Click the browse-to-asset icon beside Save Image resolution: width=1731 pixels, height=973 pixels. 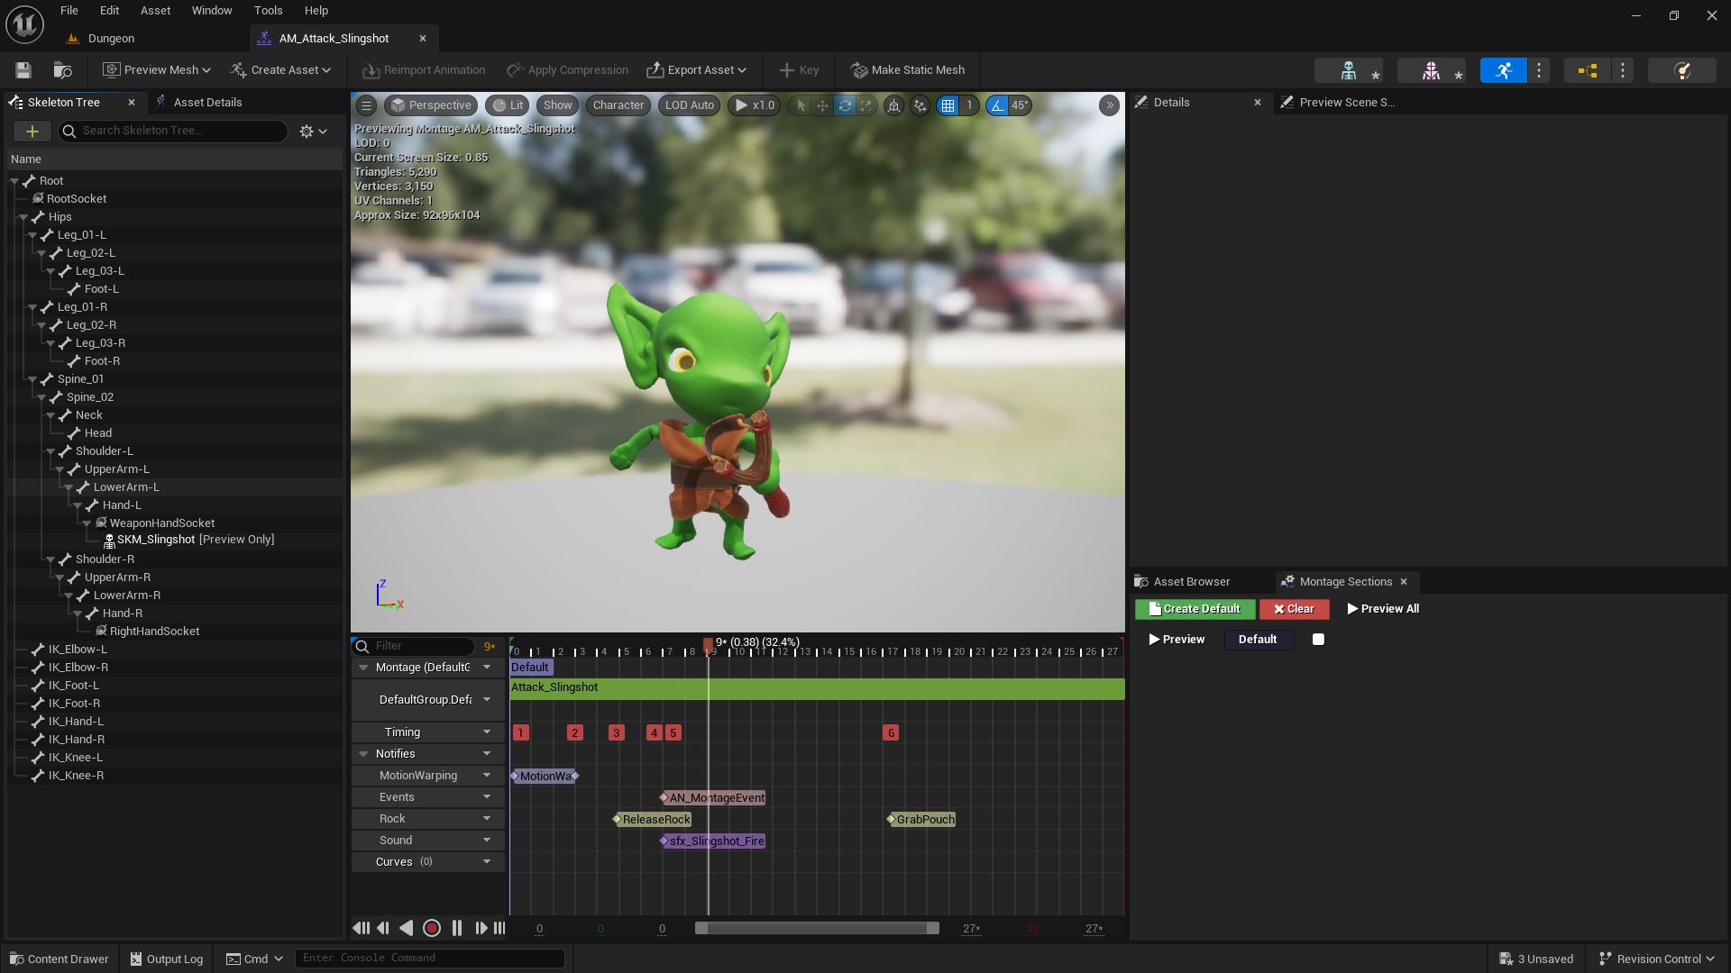(x=62, y=70)
